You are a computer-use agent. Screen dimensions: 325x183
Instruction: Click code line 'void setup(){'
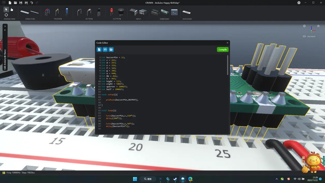tap(109, 94)
